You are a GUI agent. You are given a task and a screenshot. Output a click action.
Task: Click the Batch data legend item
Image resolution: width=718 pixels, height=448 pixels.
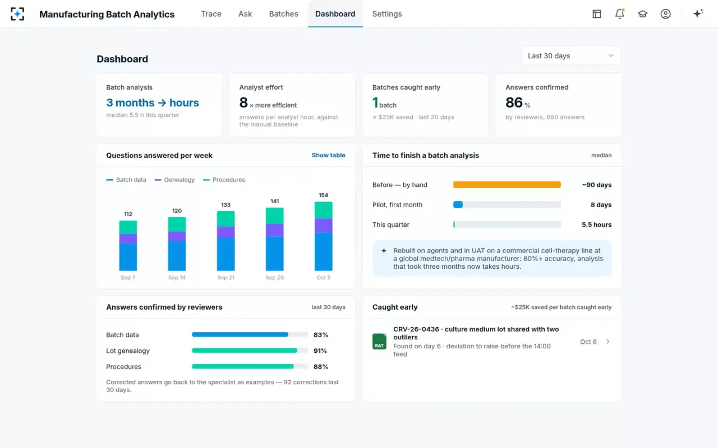[126, 180]
